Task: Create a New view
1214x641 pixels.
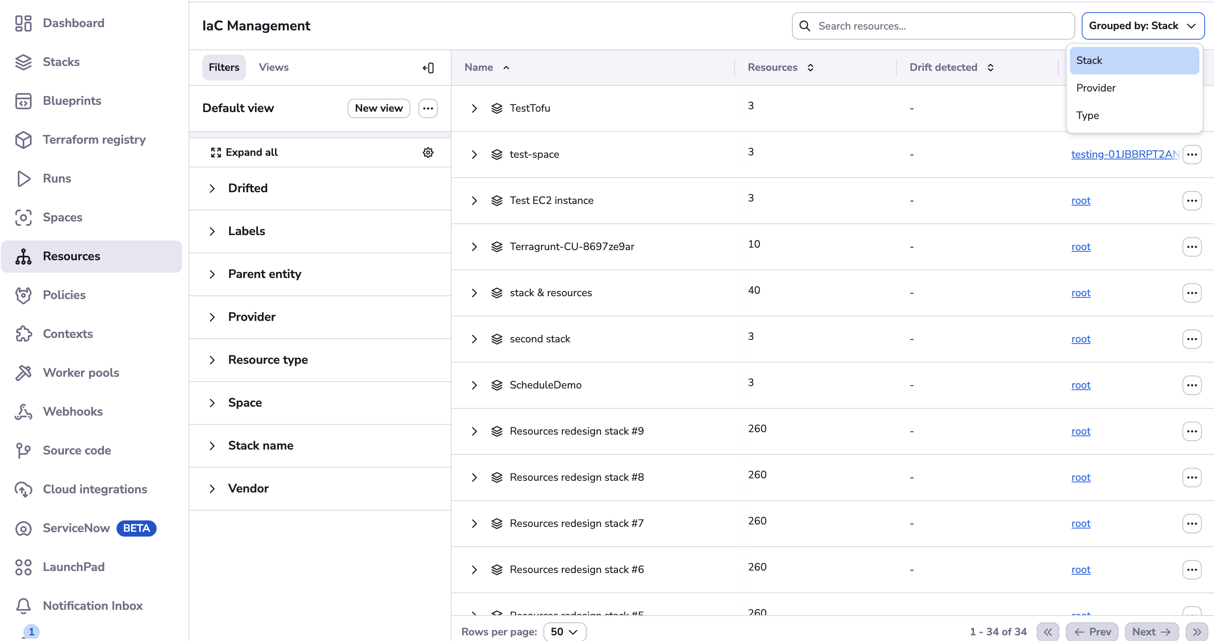Action: pos(378,108)
